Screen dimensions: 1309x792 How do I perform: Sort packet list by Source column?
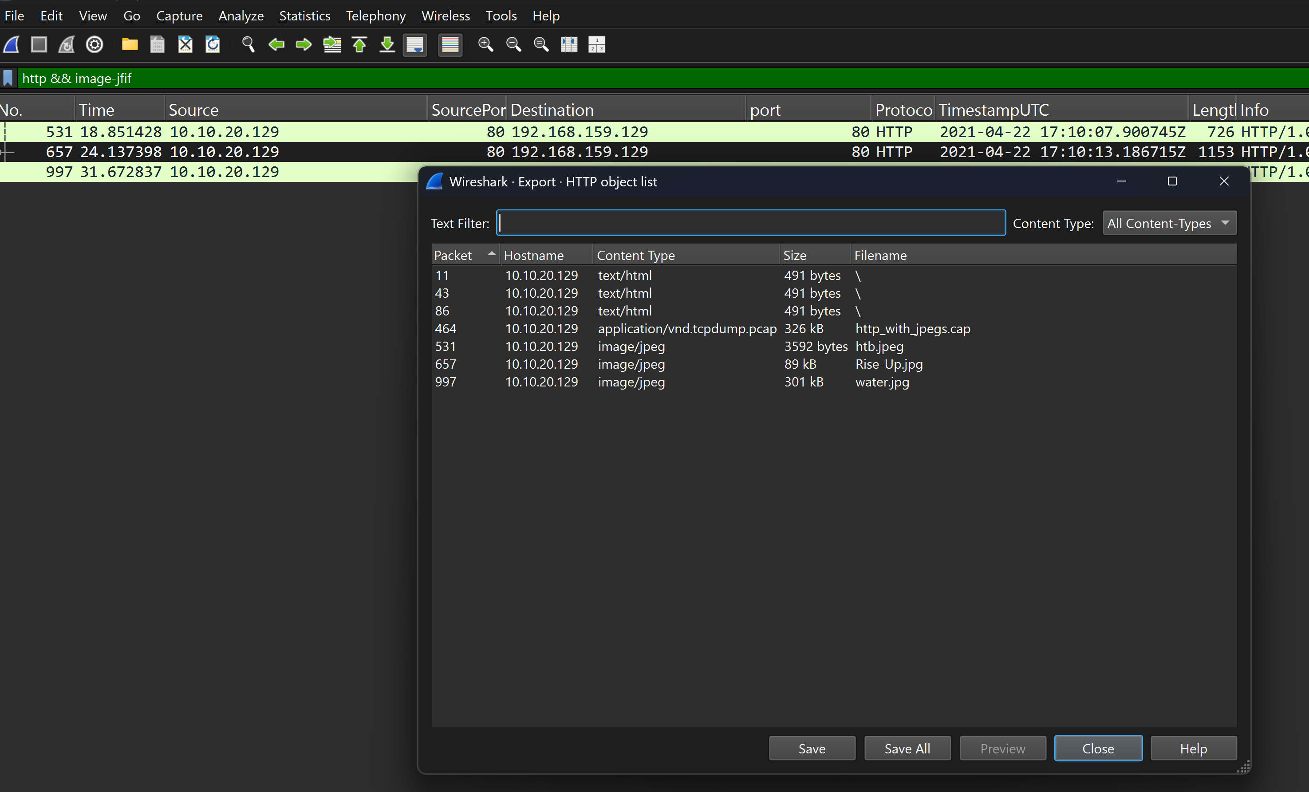(x=296, y=110)
